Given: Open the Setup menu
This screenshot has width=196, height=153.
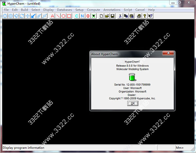Looking at the screenshot, I should coord(79,10).
